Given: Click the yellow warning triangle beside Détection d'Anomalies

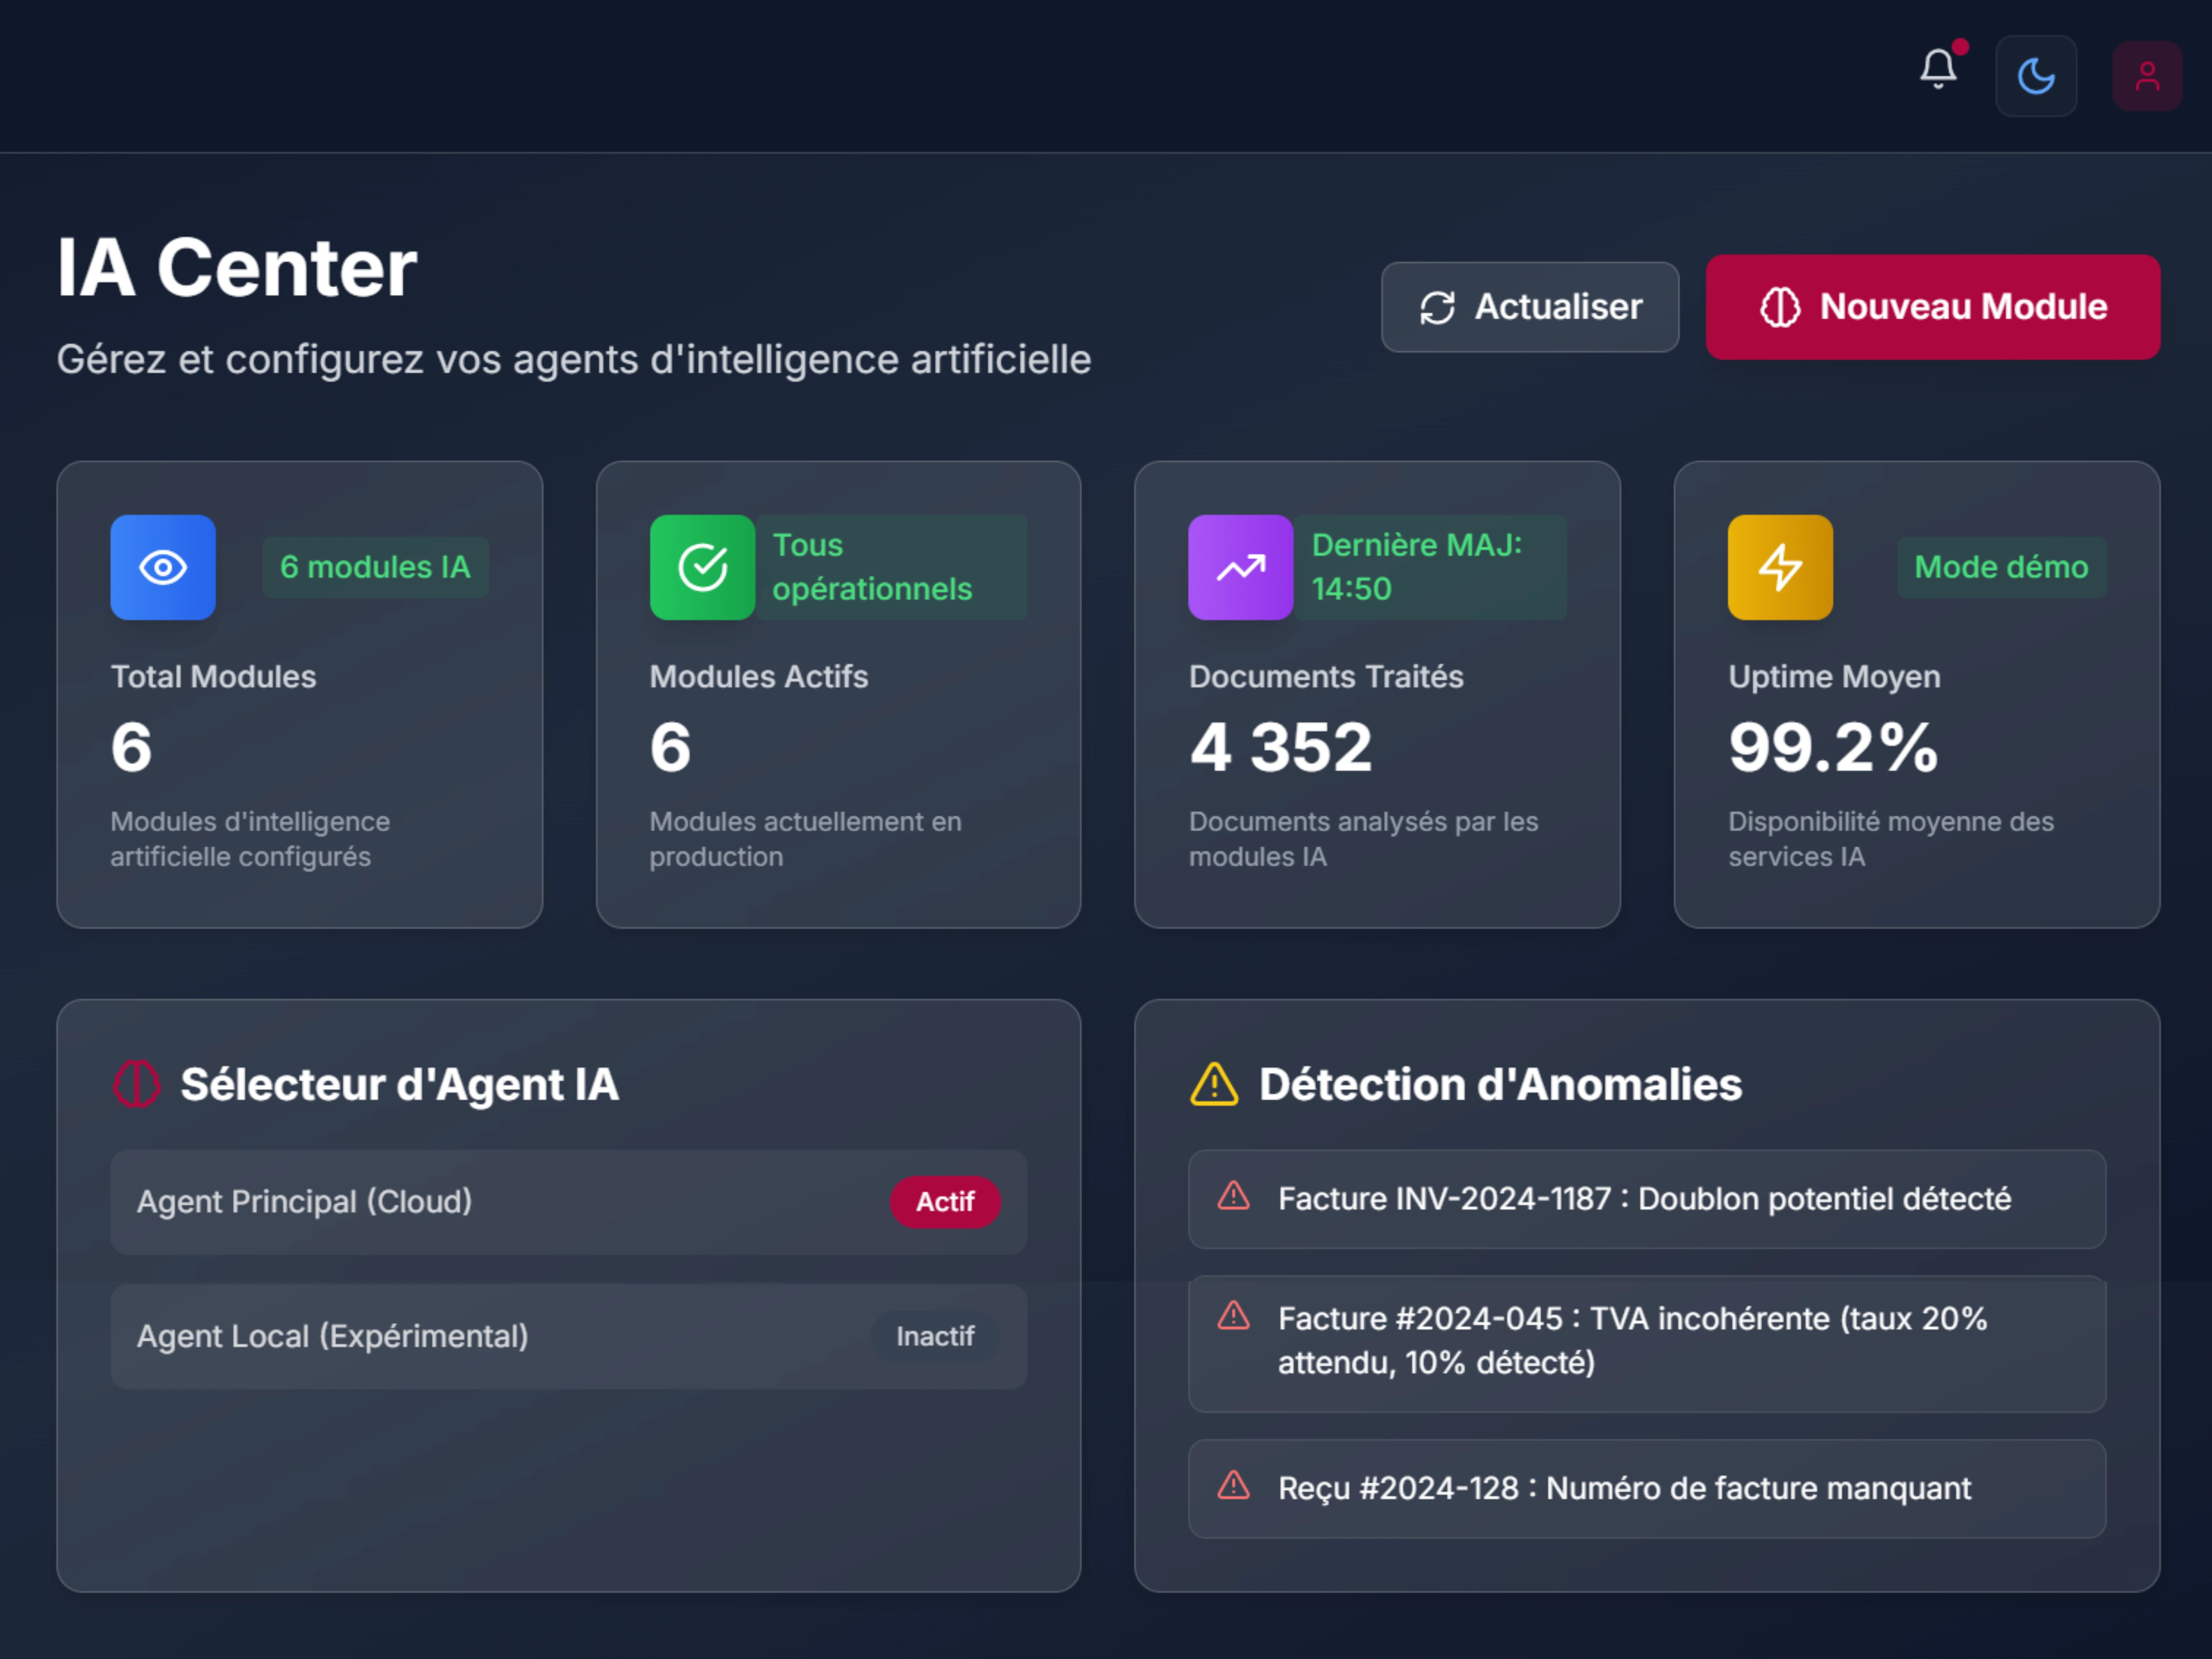Looking at the screenshot, I should click(x=1214, y=1084).
